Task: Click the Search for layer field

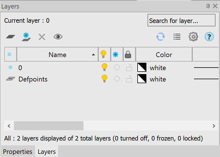Action: tap(181, 21)
